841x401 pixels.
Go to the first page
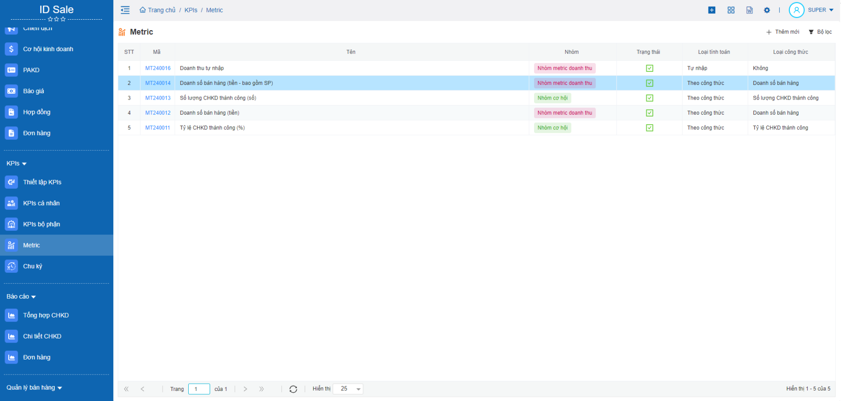coord(127,389)
